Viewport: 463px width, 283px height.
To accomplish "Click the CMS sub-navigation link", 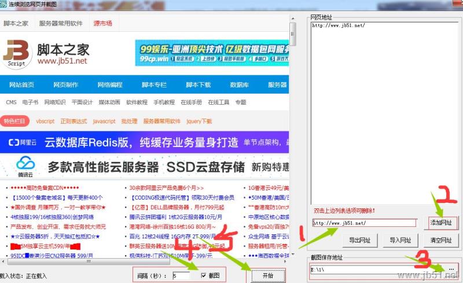I will point(11,102).
